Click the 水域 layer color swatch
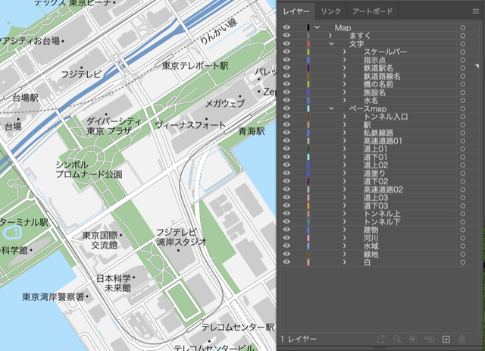The width and height of the screenshot is (485, 351). click(x=308, y=246)
